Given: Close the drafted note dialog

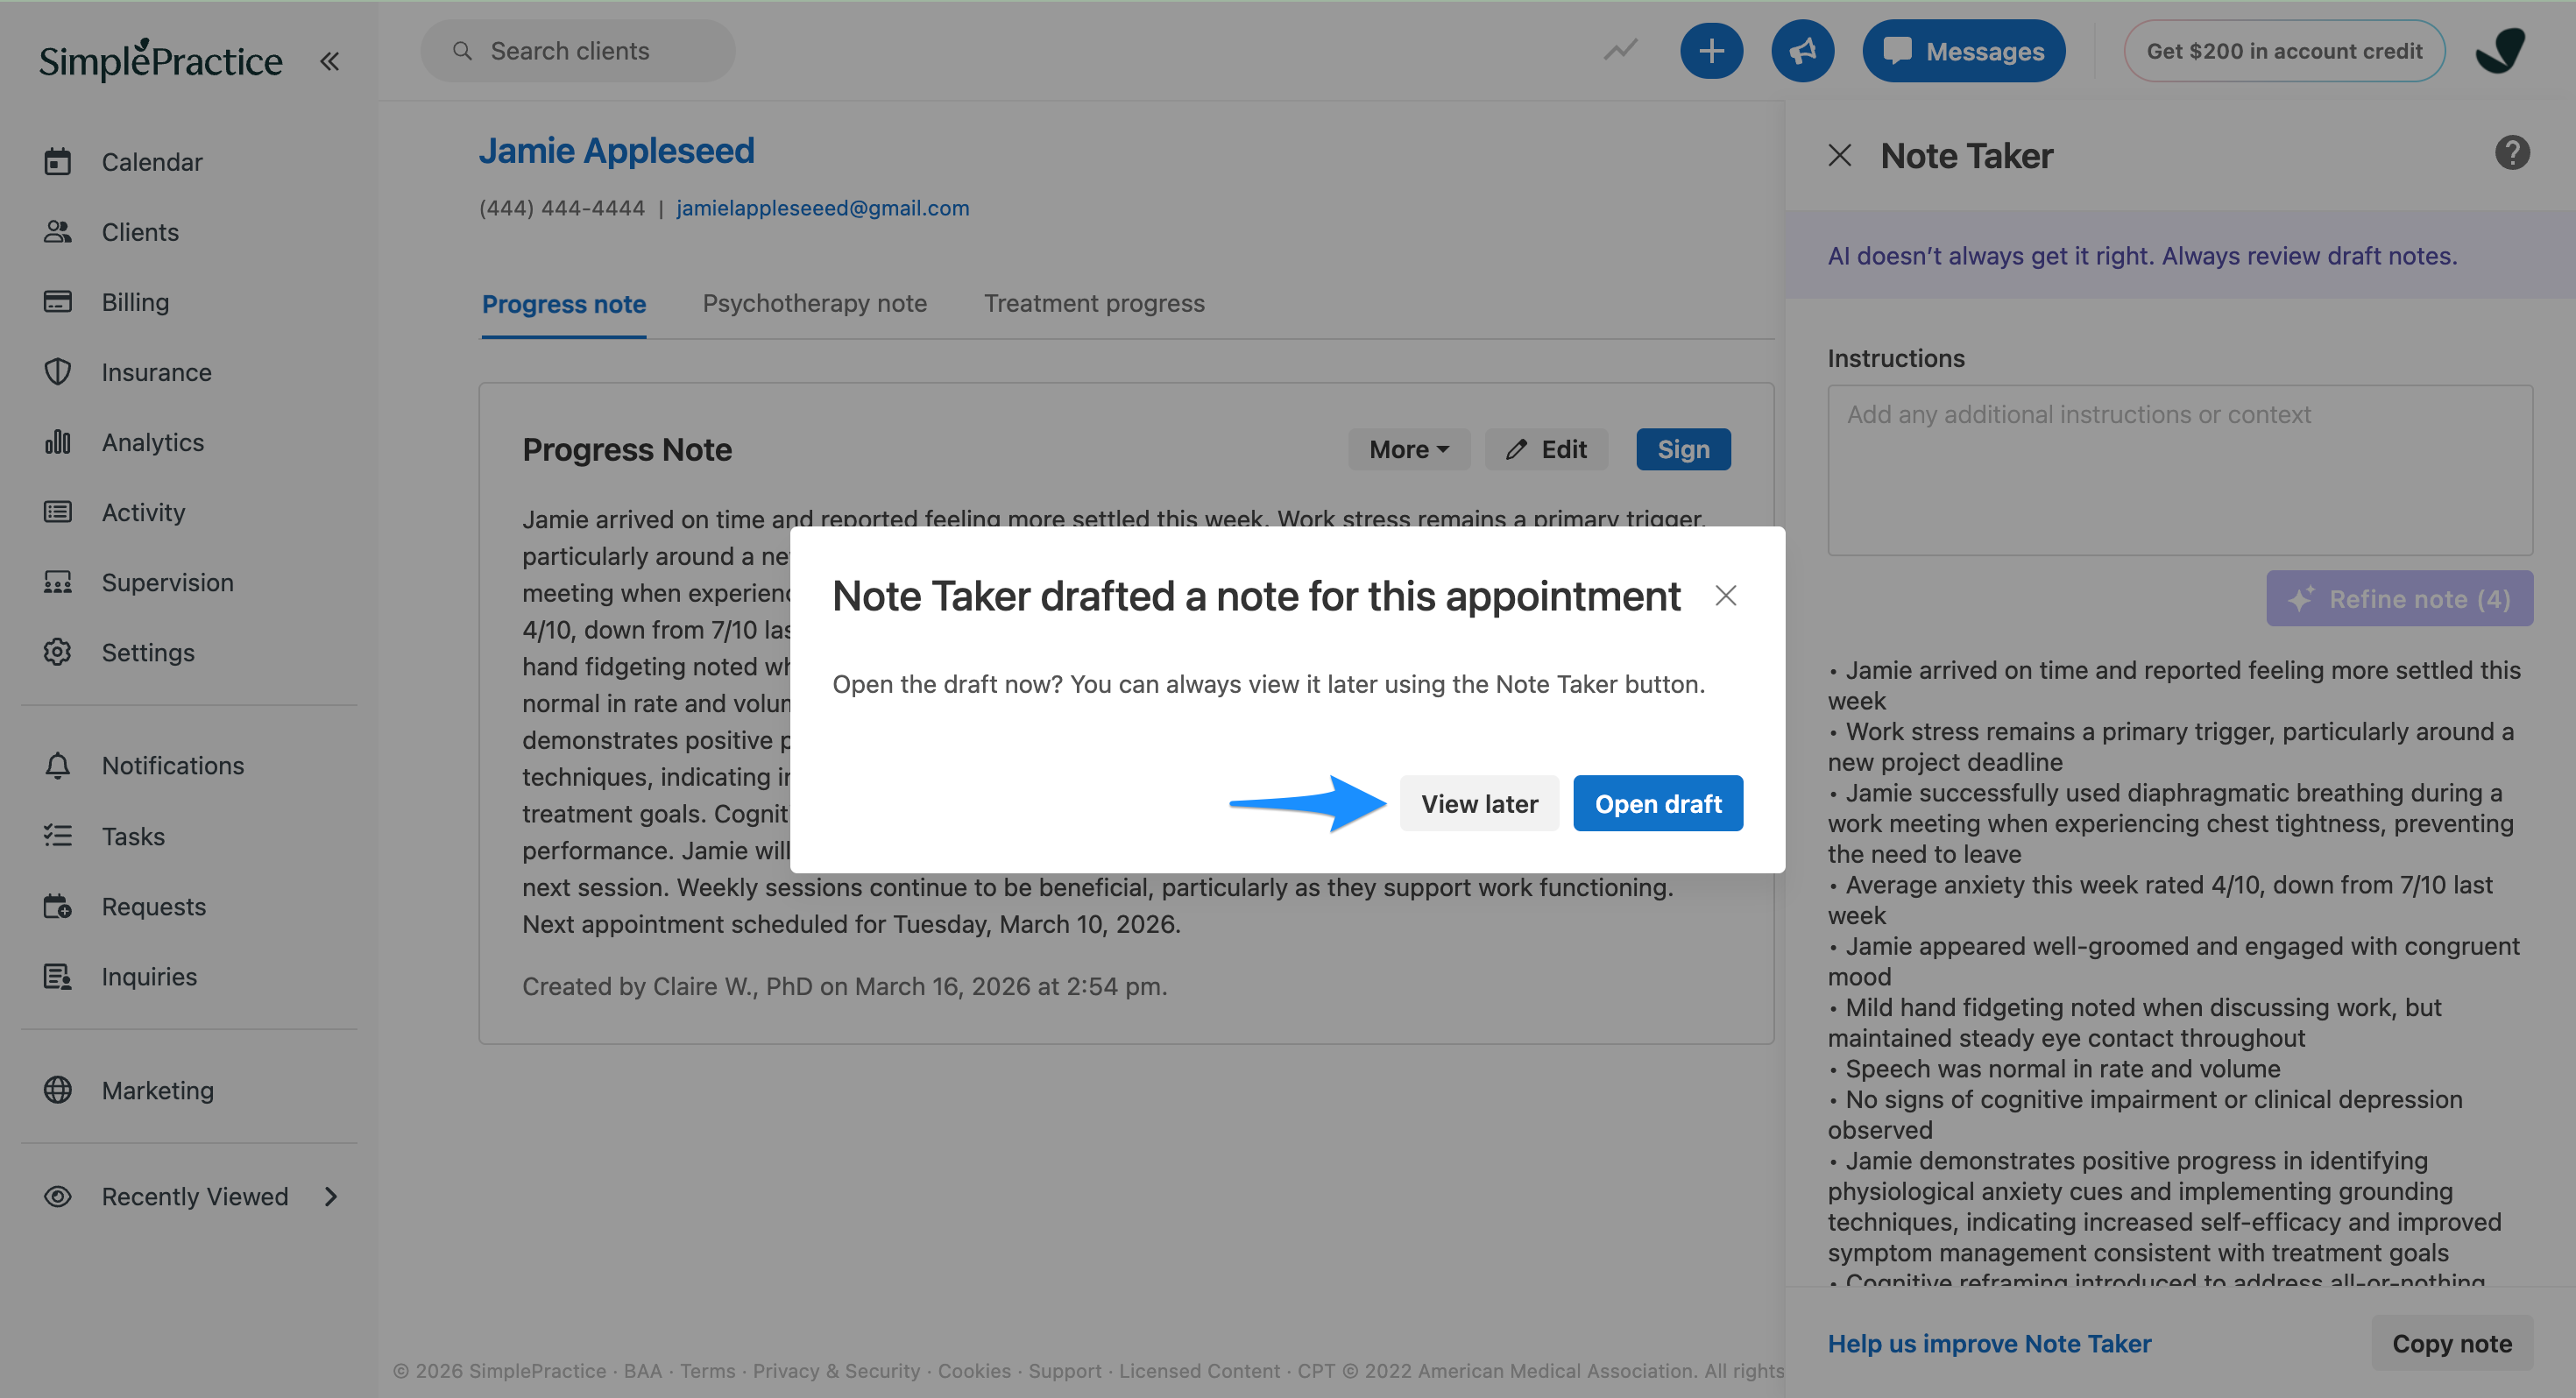Looking at the screenshot, I should (1725, 596).
